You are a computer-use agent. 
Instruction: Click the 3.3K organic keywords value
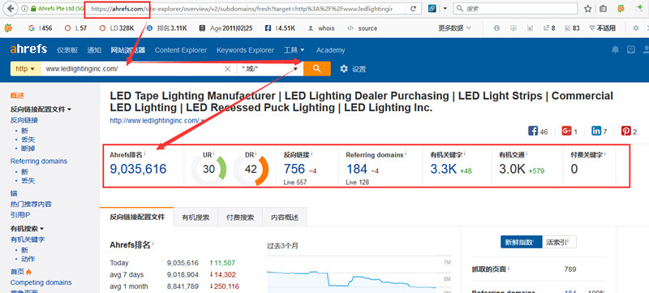tap(444, 169)
